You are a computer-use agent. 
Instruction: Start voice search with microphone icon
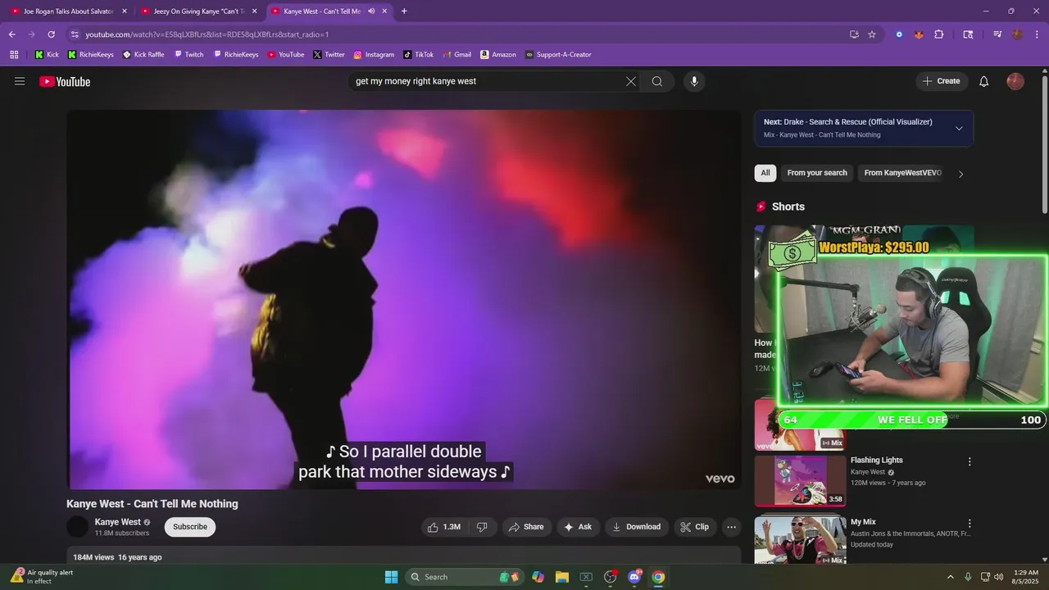pyautogui.click(x=694, y=81)
